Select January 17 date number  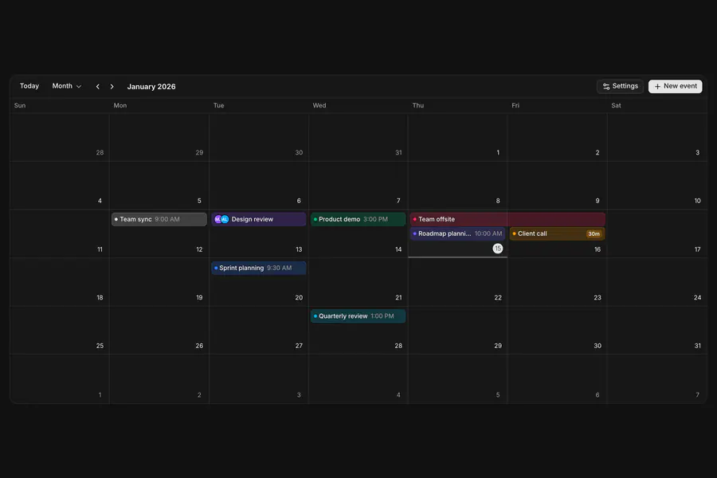click(697, 249)
